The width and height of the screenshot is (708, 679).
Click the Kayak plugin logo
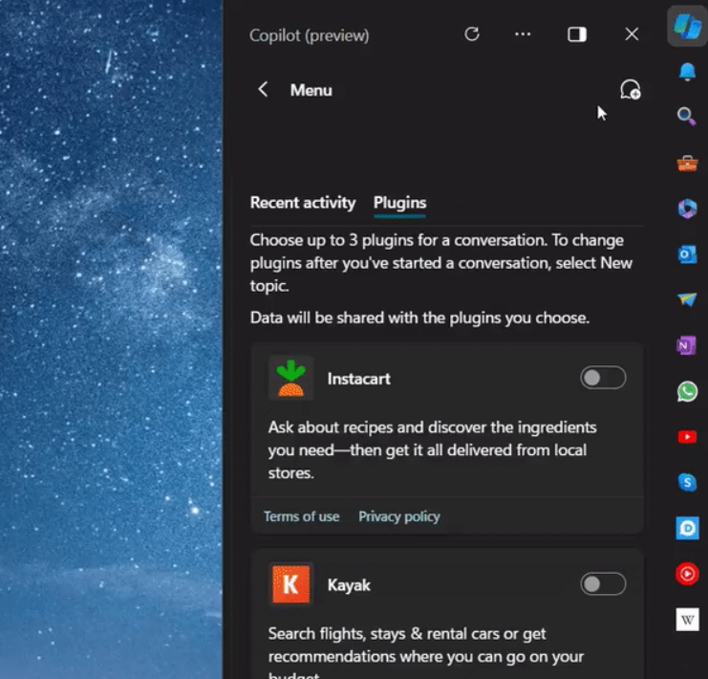[290, 584]
